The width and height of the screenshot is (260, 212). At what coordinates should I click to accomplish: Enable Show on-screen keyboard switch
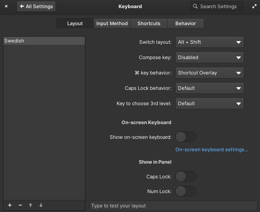(x=186, y=137)
